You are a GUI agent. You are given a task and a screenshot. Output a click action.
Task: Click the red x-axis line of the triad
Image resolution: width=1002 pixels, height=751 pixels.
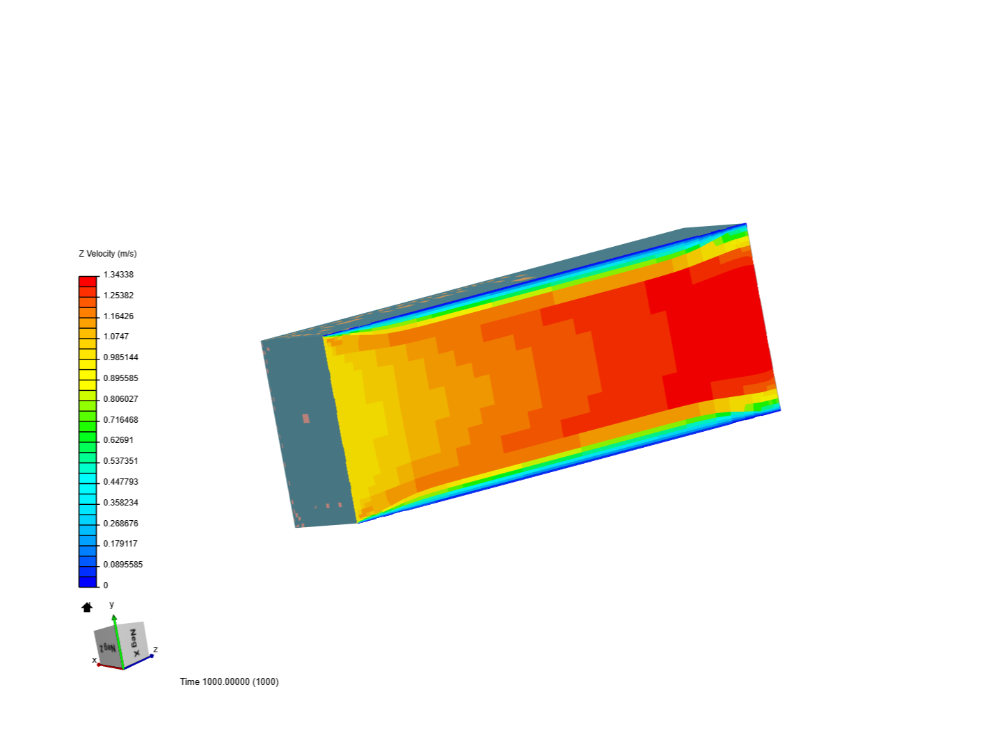coord(111,666)
